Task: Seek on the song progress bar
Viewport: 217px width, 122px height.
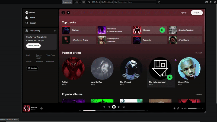Action: tap(114, 111)
